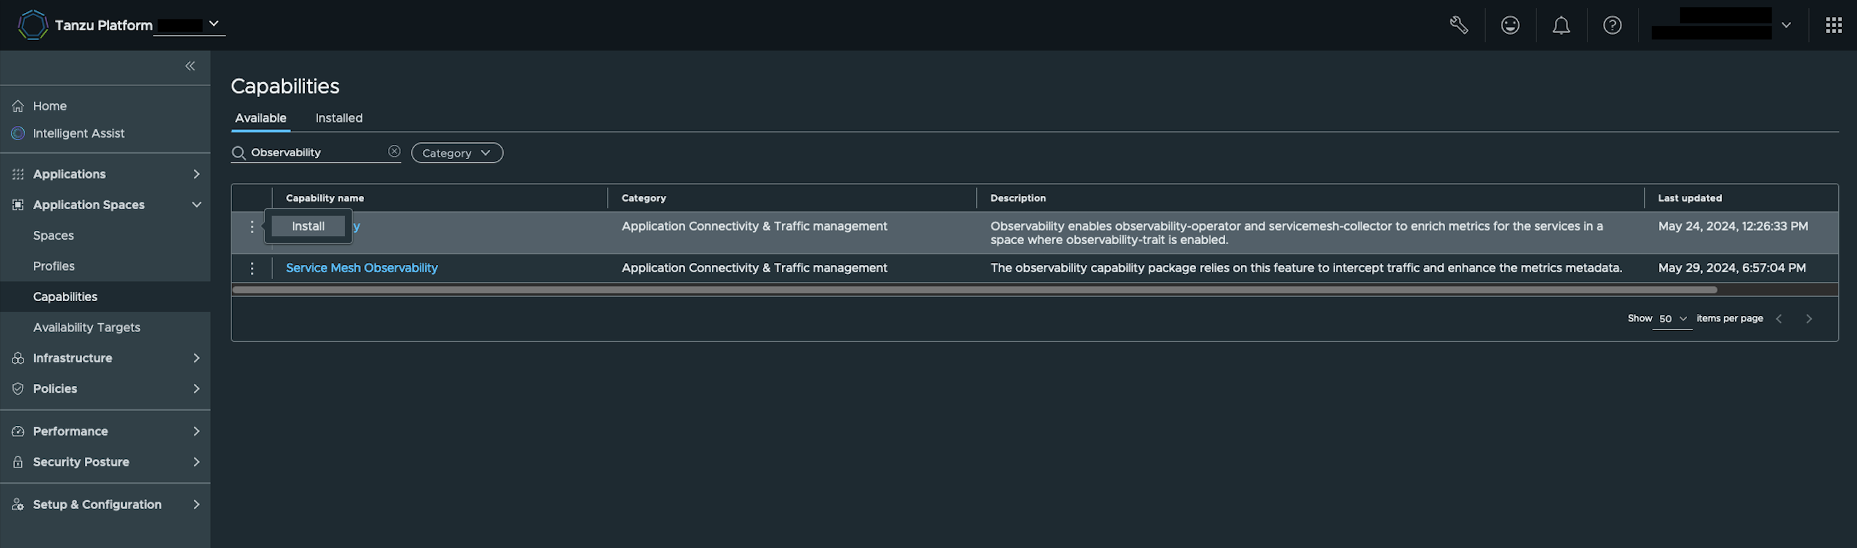This screenshot has height=548, width=1857.
Task: Click the Application Spaces icon in sidebar
Action: 18,204
